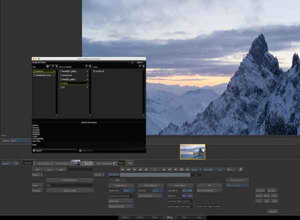Image resolution: width=300 pixels, height=220 pixels.
Task: Click the filter icon in the left column header
Action: 53,66
